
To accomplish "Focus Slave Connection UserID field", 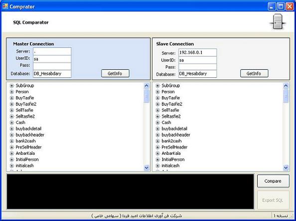I will (197, 60).
